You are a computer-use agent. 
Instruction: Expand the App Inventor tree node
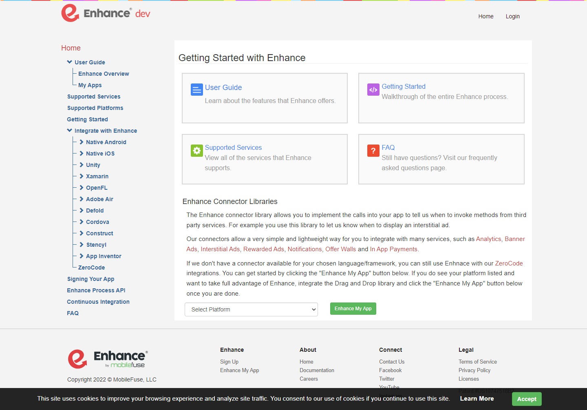point(82,256)
